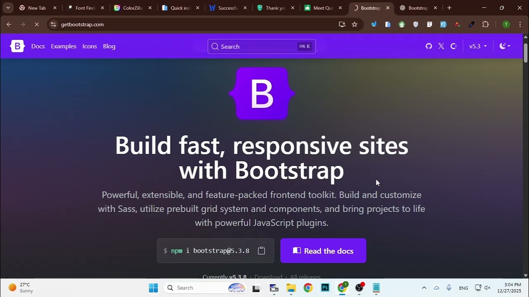529x297 pixels.
Task: Switch to the New Tab tab
Action: click(x=37, y=8)
